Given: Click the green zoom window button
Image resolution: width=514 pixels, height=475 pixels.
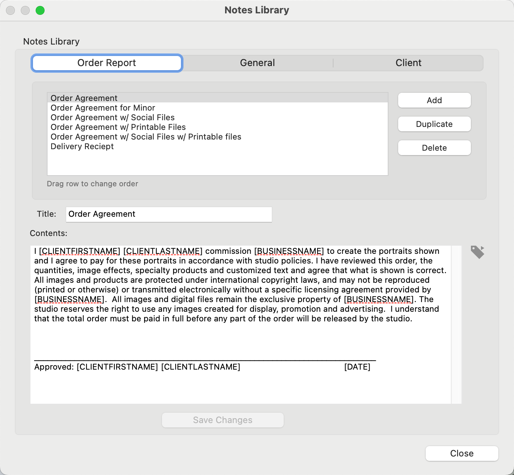Looking at the screenshot, I should pos(40,10).
